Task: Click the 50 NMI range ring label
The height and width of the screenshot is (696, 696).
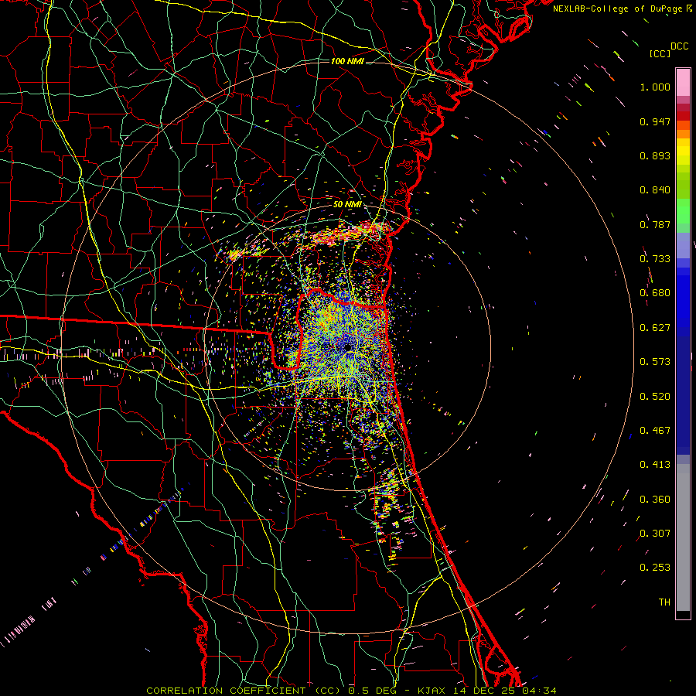Action: click(347, 204)
